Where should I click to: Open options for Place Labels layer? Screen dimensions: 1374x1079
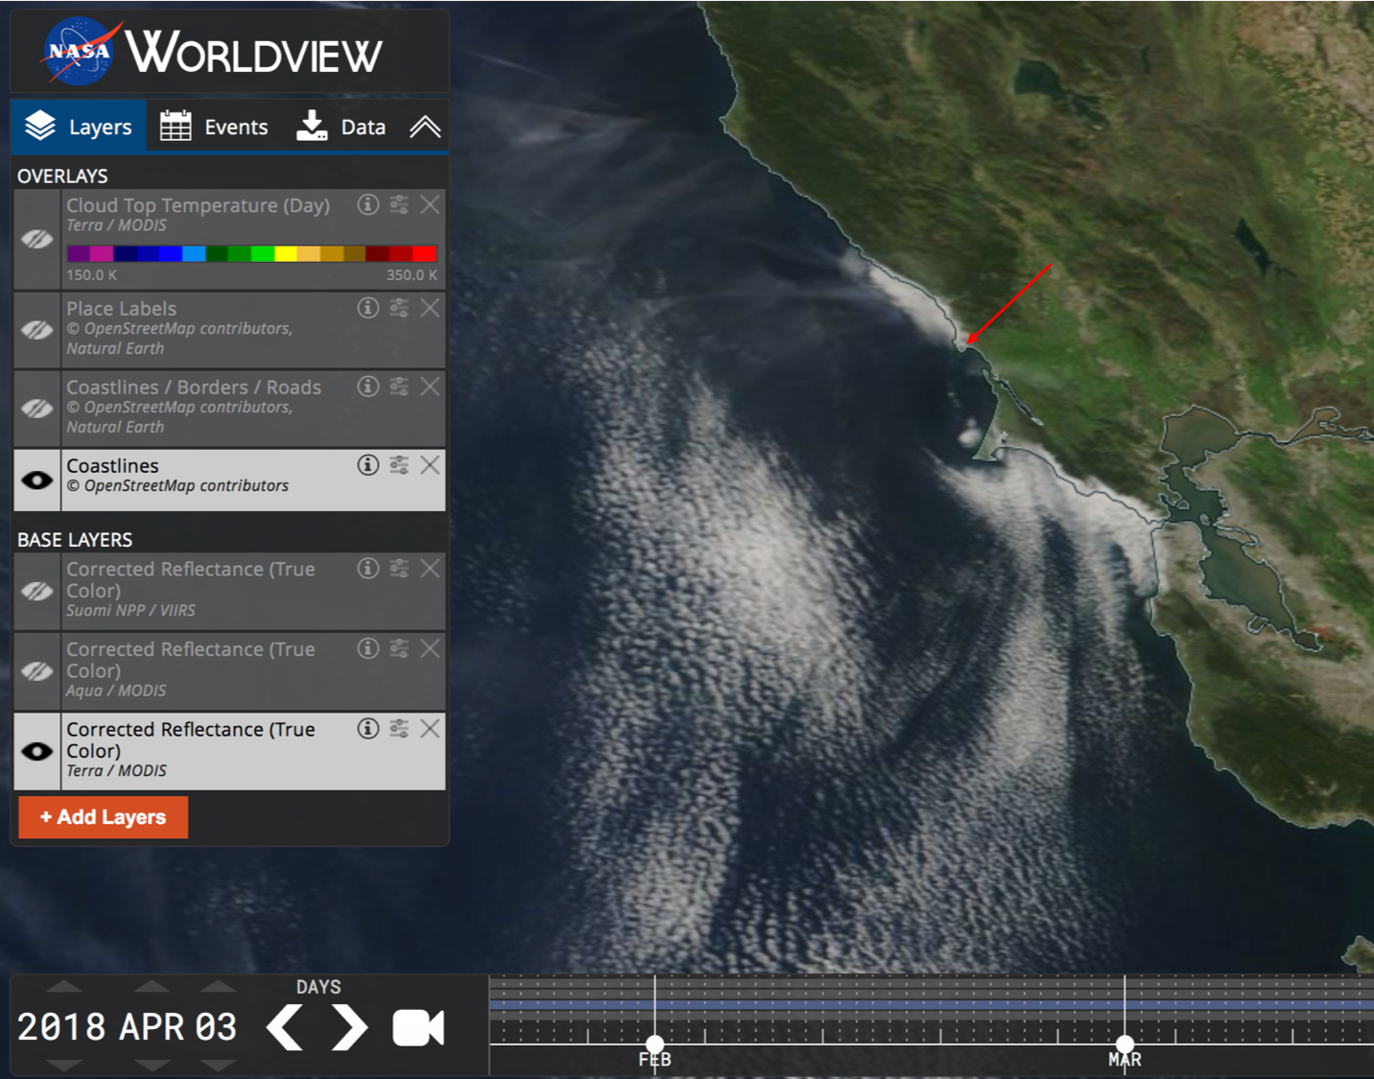pyautogui.click(x=399, y=308)
